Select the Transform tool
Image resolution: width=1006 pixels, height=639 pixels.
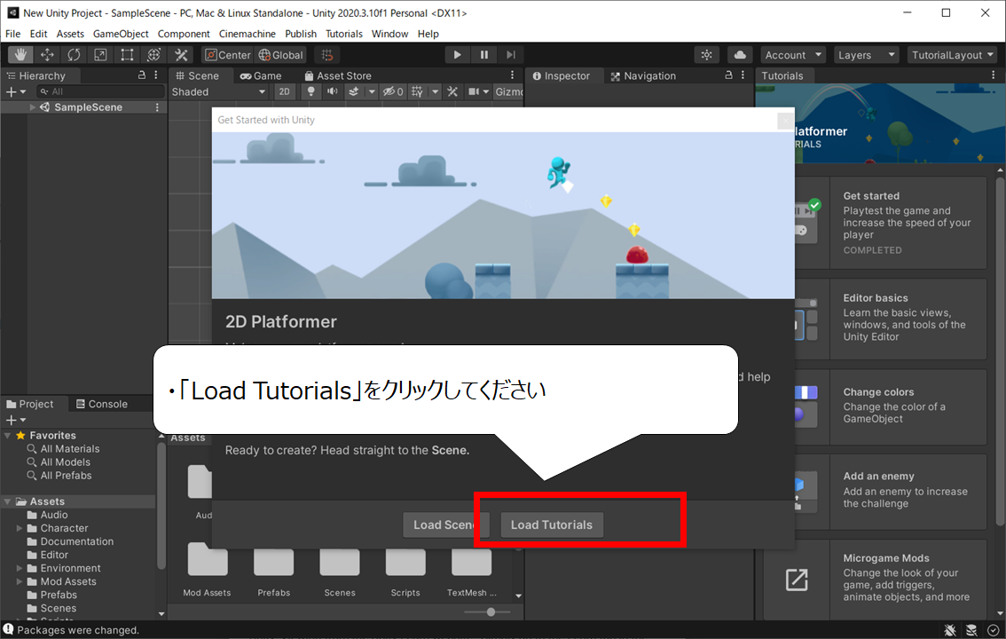(154, 55)
